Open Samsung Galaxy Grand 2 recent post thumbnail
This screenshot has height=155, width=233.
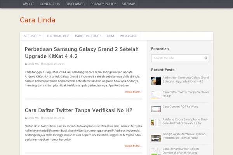156,81
